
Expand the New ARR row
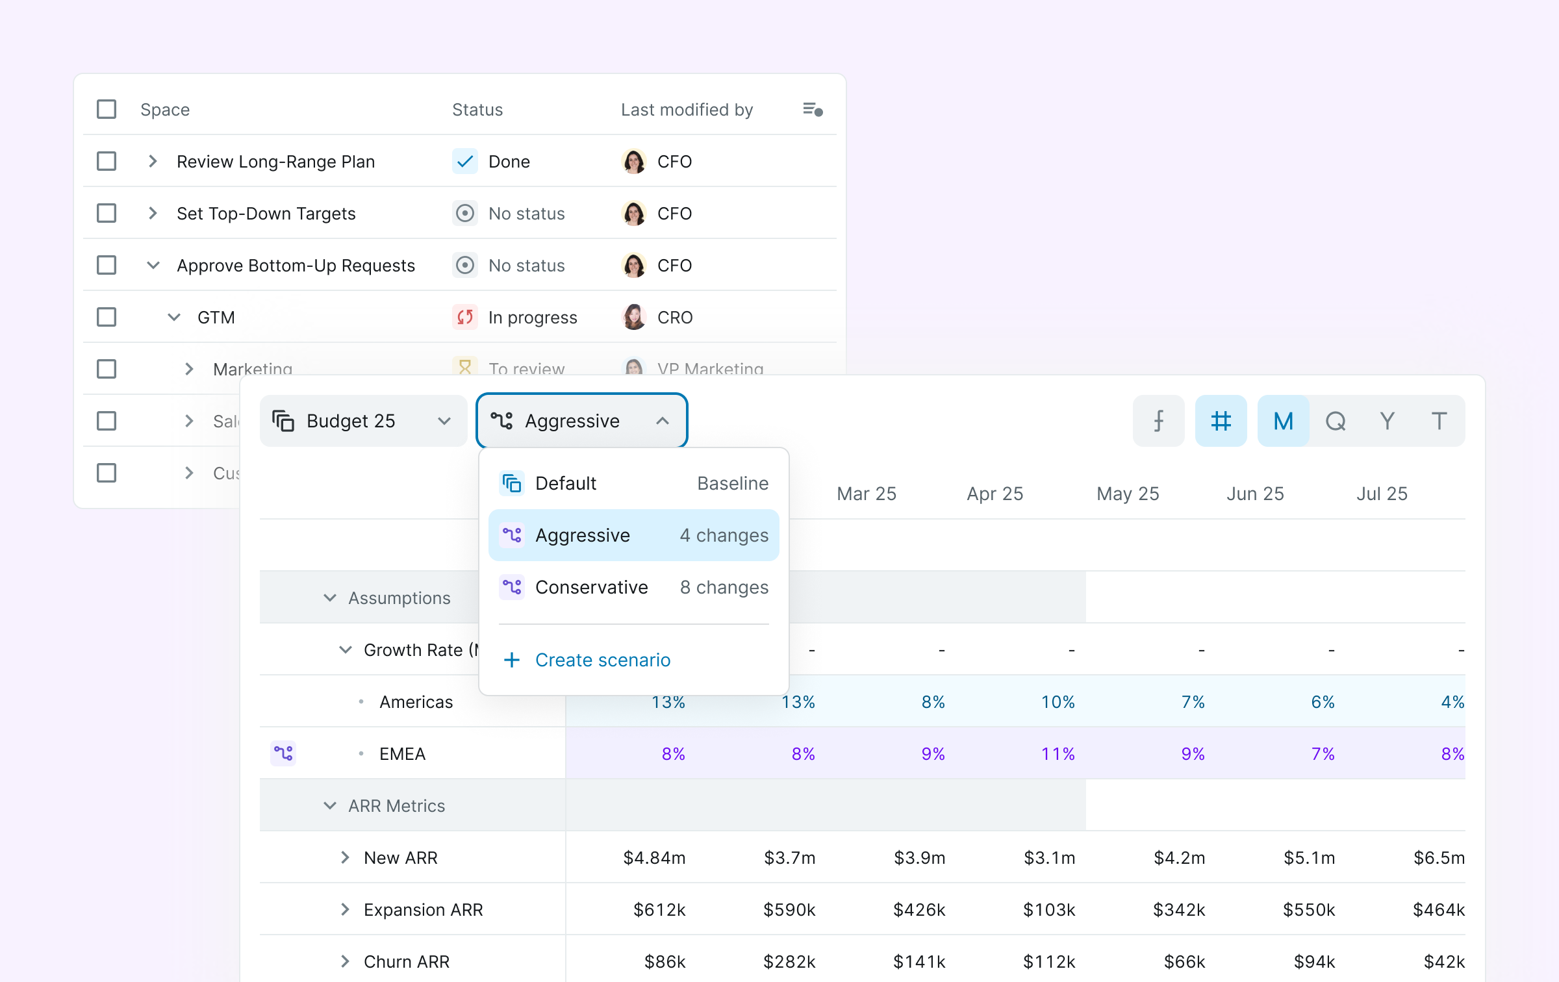pyautogui.click(x=345, y=857)
